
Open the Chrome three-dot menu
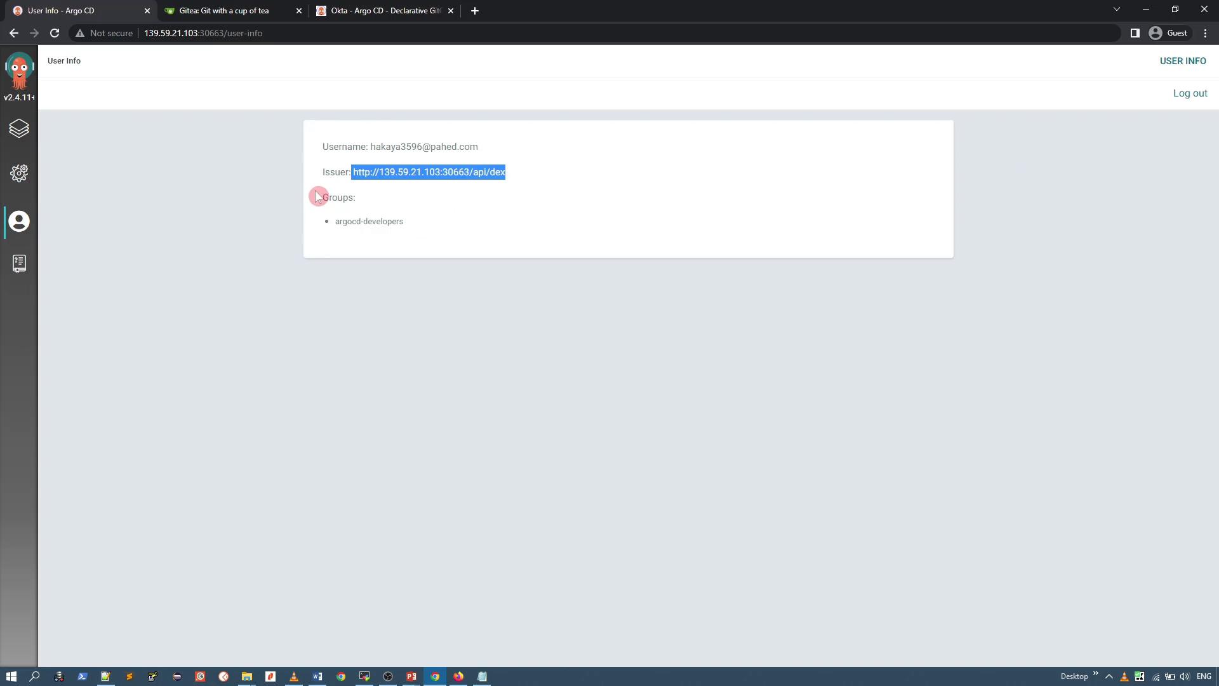tap(1205, 33)
